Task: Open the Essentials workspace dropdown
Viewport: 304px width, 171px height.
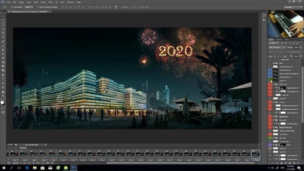Action: [x=293, y=7]
